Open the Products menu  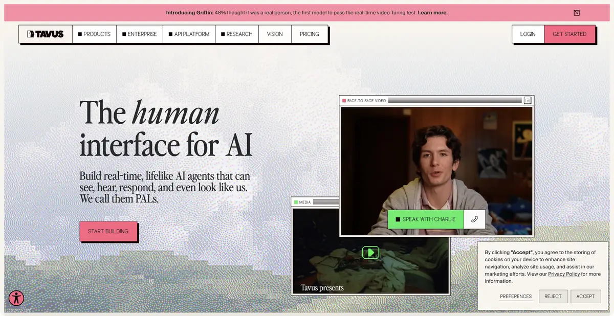point(94,34)
